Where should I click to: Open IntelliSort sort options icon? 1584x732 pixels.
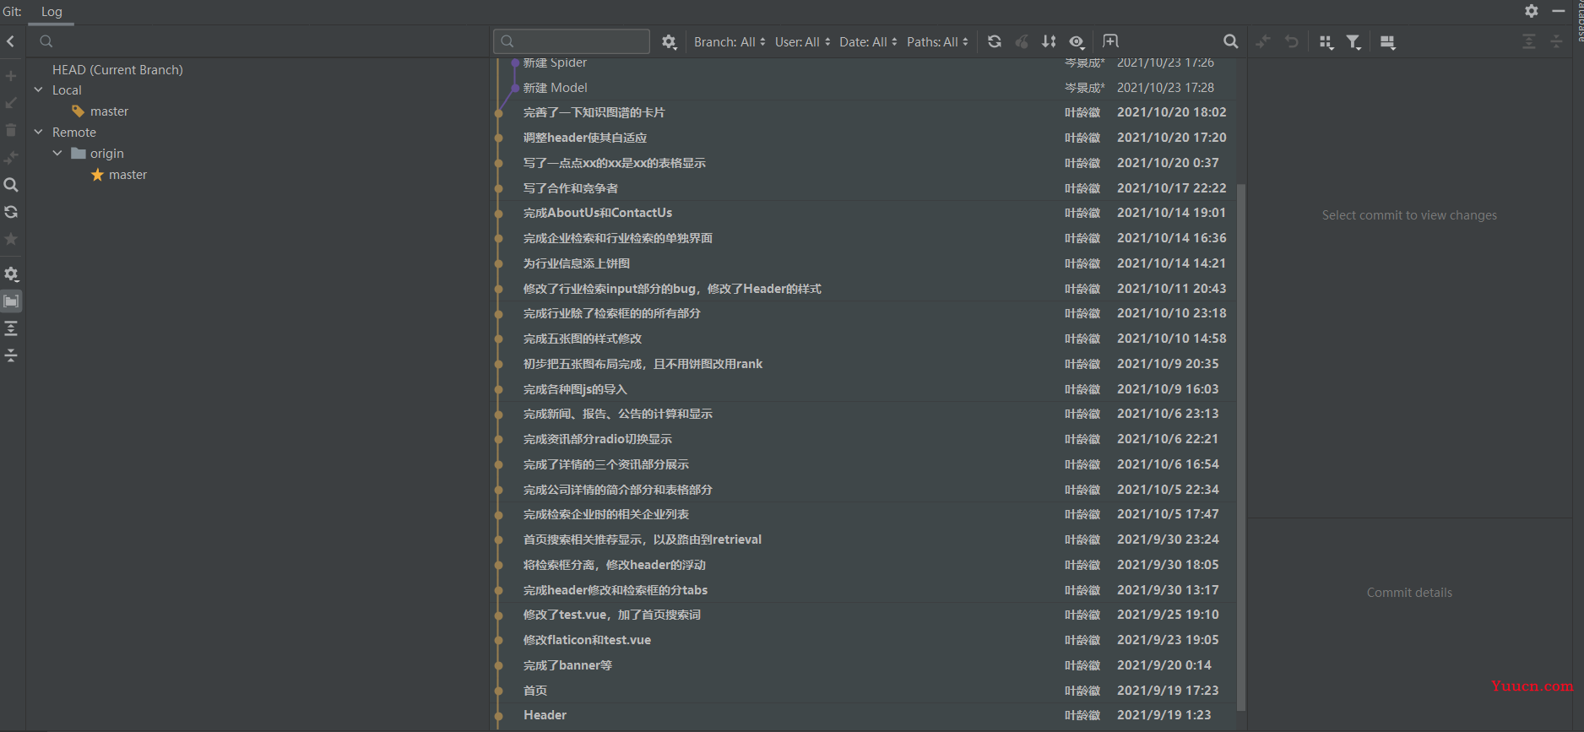click(1049, 41)
